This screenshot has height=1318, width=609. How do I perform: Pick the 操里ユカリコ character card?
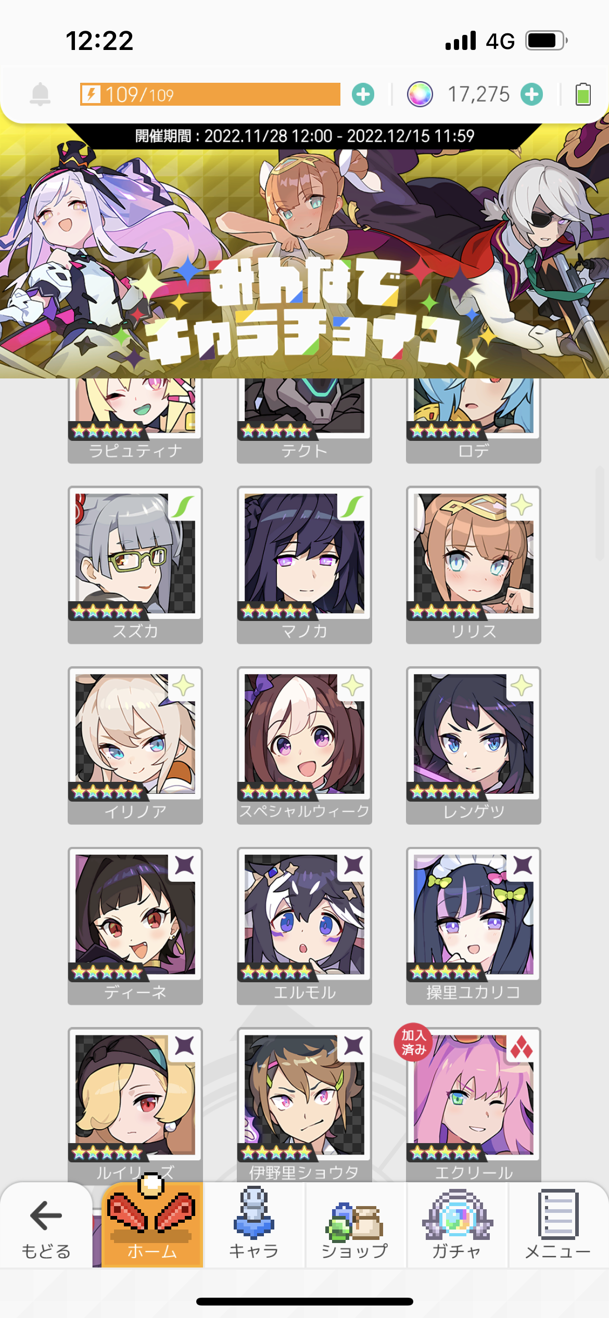coord(474,926)
